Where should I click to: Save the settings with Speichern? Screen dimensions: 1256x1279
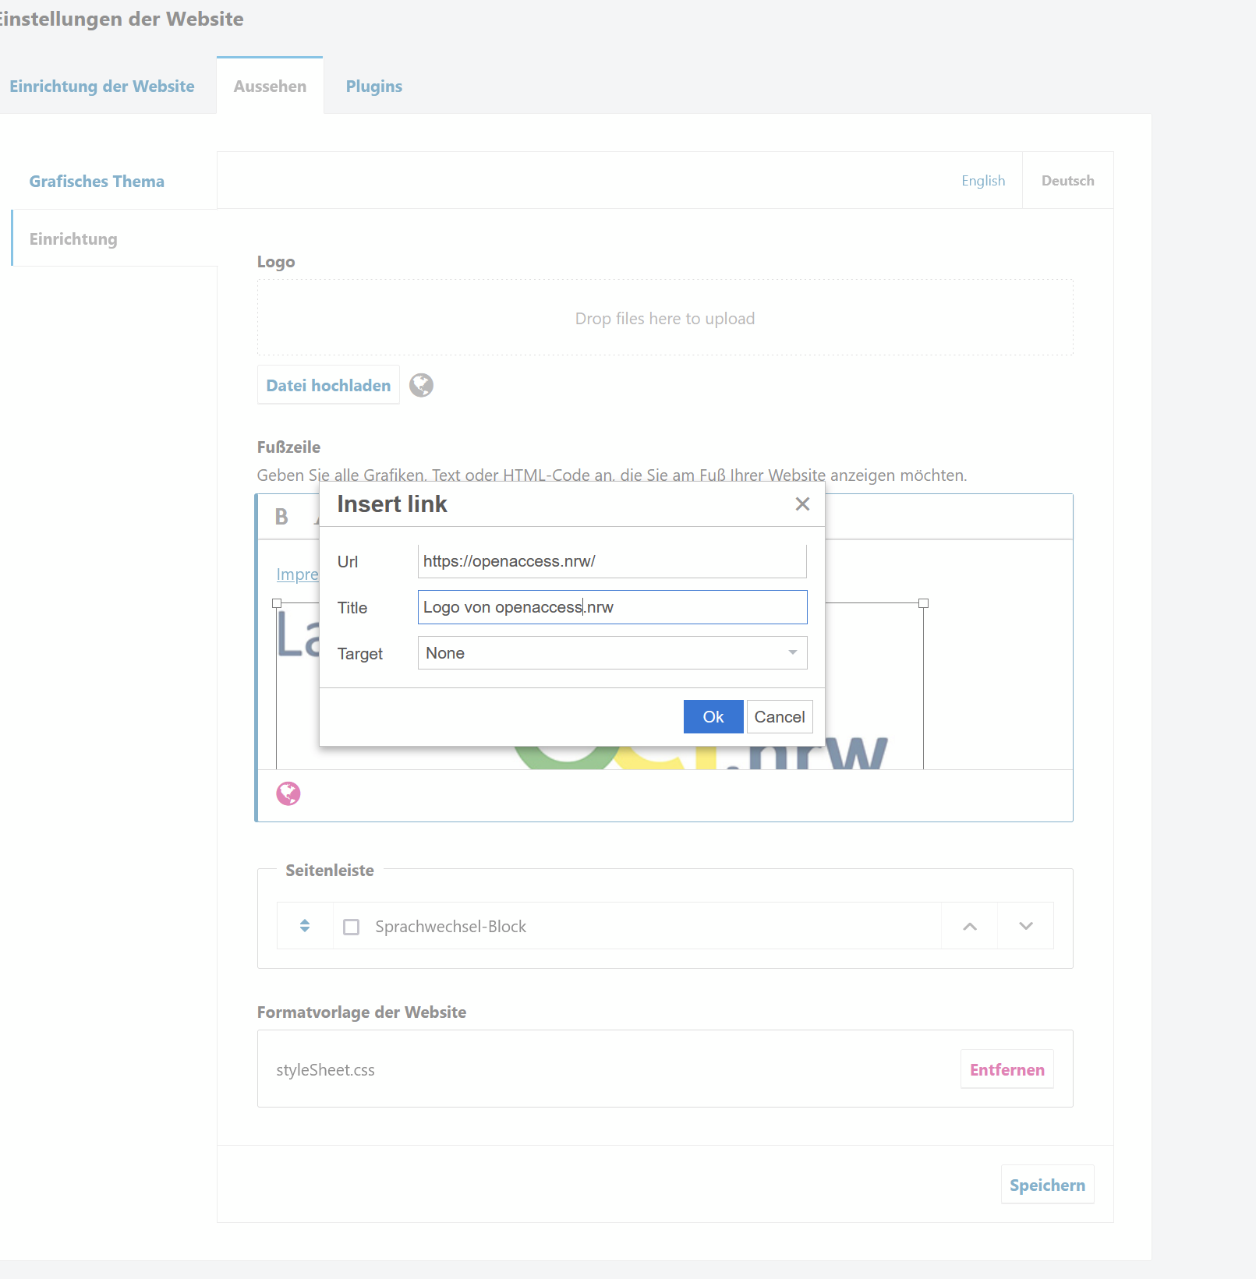pos(1047,1185)
